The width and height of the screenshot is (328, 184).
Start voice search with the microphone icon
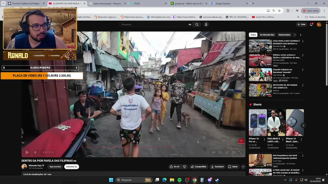click(x=206, y=25)
